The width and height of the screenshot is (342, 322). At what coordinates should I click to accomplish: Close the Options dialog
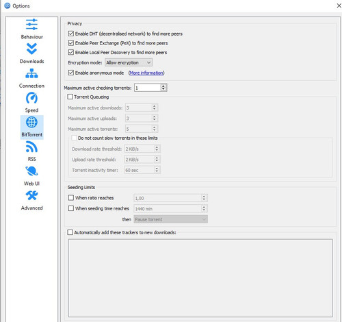(x=339, y=5)
